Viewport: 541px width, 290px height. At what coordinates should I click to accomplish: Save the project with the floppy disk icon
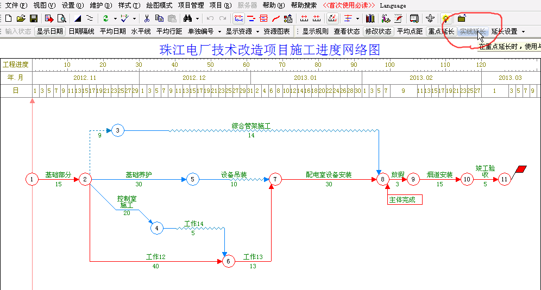[x=33, y=18]
